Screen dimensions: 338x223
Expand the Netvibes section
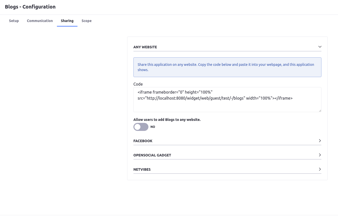click(227, 169)
